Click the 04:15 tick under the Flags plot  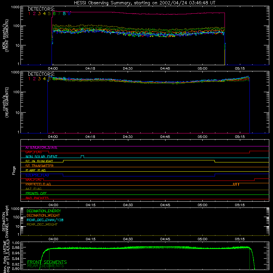pyautogui.click(x=90, y=205)
